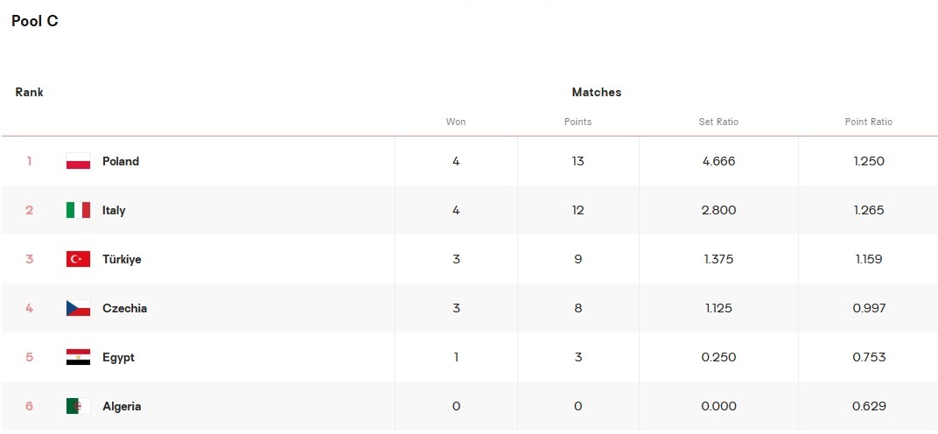Click the Won column header

click(x=456, y=122)
